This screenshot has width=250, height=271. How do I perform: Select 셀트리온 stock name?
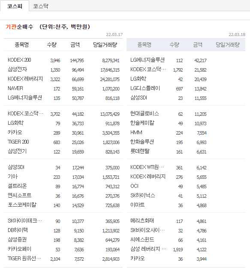17,186
